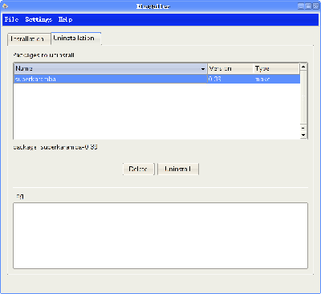Switch to the Installation tab
Image resolution: width=321 pixels, height=294 pixels.
point(29,39)
